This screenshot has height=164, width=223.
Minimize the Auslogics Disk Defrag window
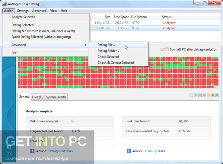pyautogui.click(x=197, y=3)
